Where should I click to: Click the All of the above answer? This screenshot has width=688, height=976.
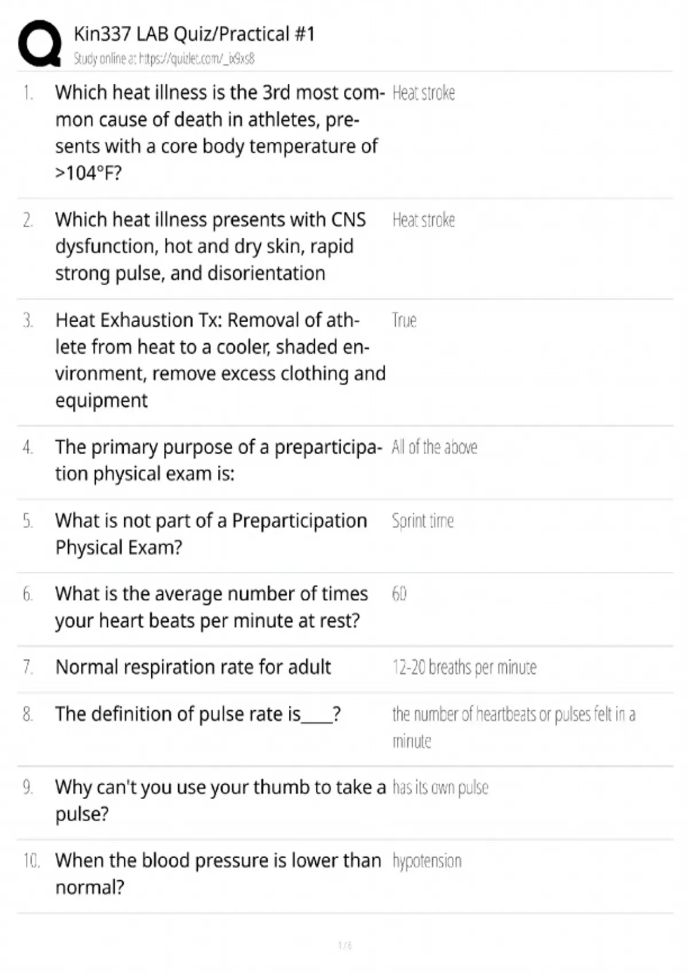[434, 447]
